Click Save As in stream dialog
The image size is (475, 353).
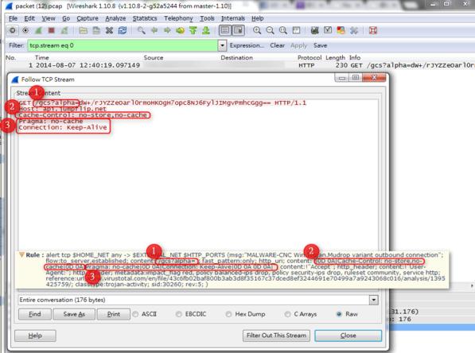74,314
